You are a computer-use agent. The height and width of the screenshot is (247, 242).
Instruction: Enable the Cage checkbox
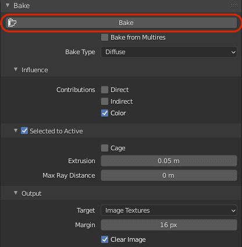coord(105,148)
